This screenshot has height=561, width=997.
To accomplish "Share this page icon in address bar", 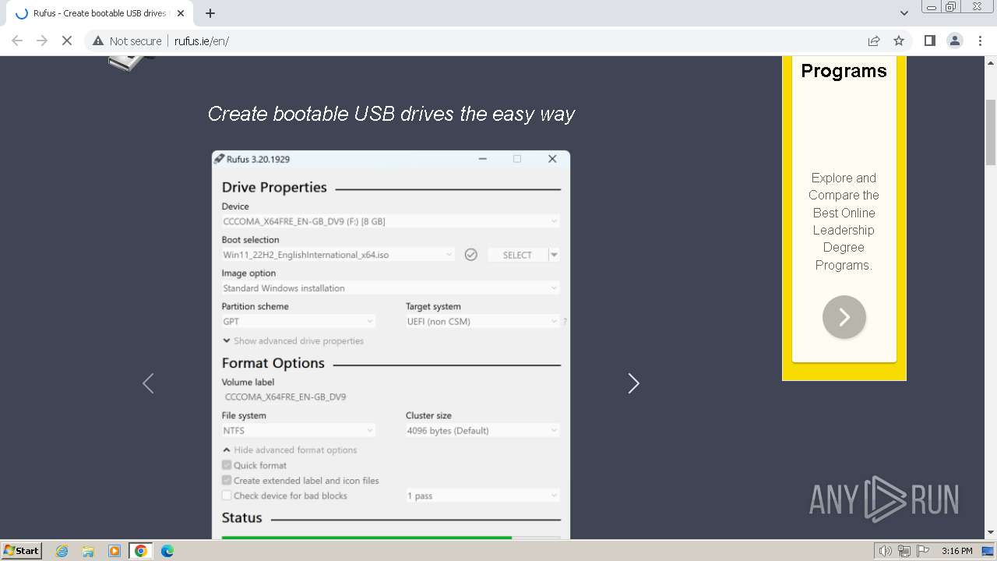I will pos(874,41).
